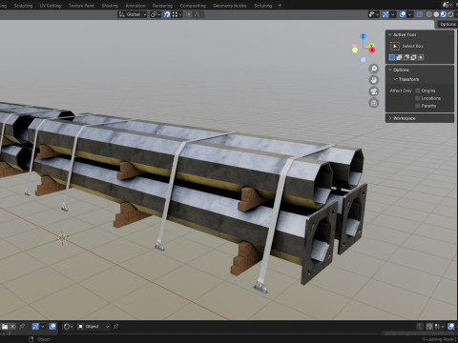Switch perspective/orthographic grid button
458x343 pixels.
click(x=374, y=103)
